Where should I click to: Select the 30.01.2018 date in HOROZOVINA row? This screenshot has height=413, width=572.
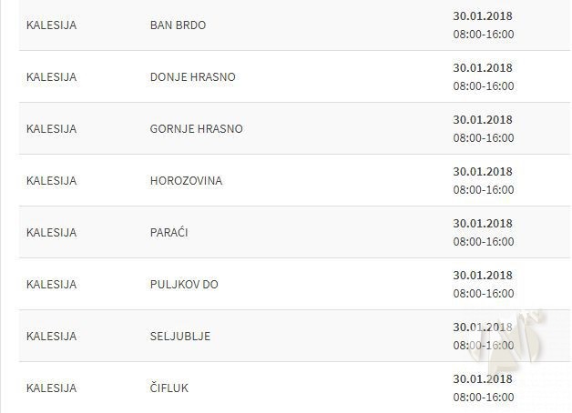coord(483,171)
